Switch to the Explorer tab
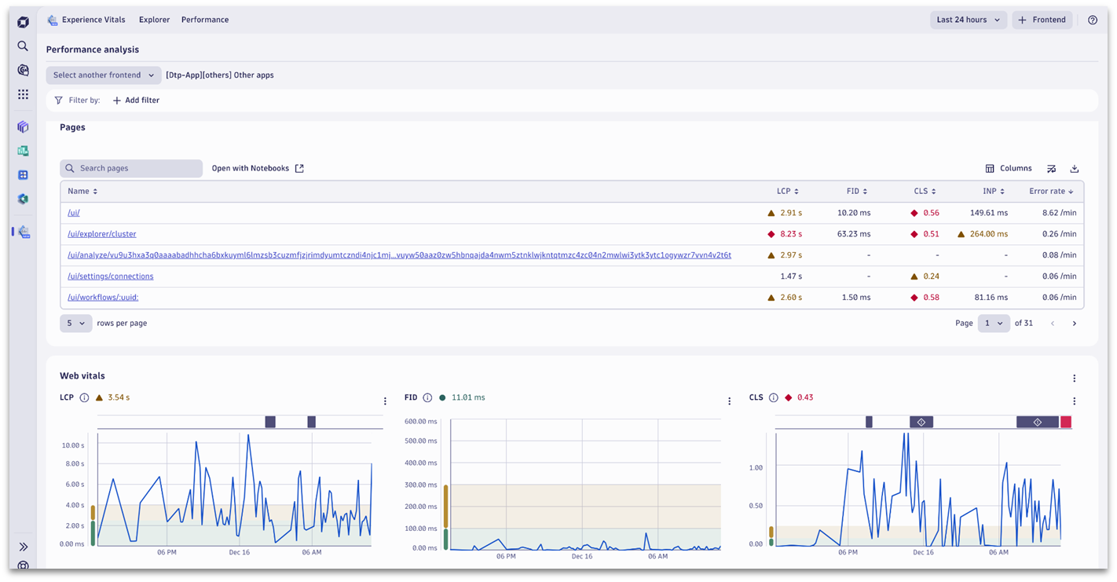The height and width of the screenshot is (582, 1117). (x=154, y=20)
